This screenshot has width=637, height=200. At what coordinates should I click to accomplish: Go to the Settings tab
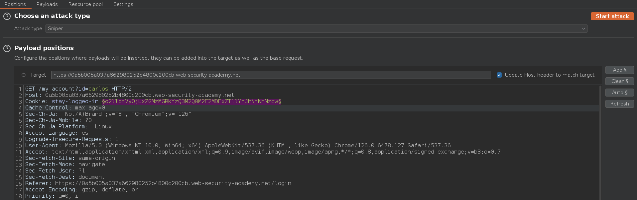pos(123,4)
